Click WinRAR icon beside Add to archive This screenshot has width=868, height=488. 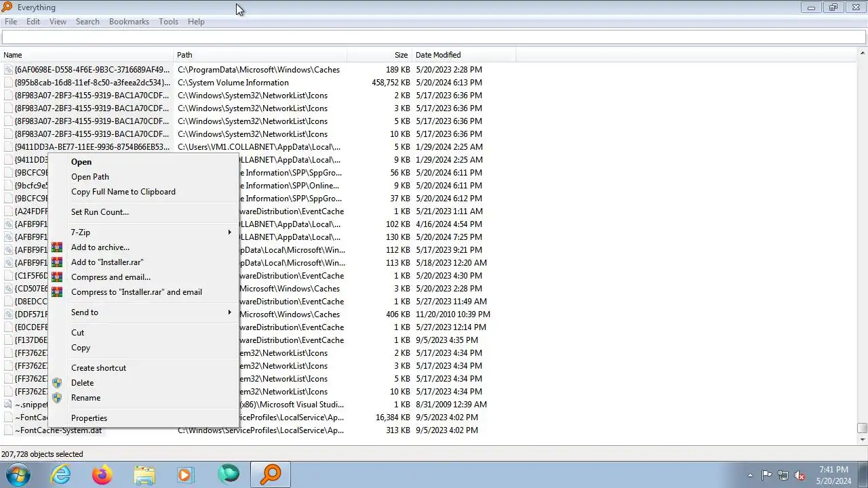(x=57, y=247)
